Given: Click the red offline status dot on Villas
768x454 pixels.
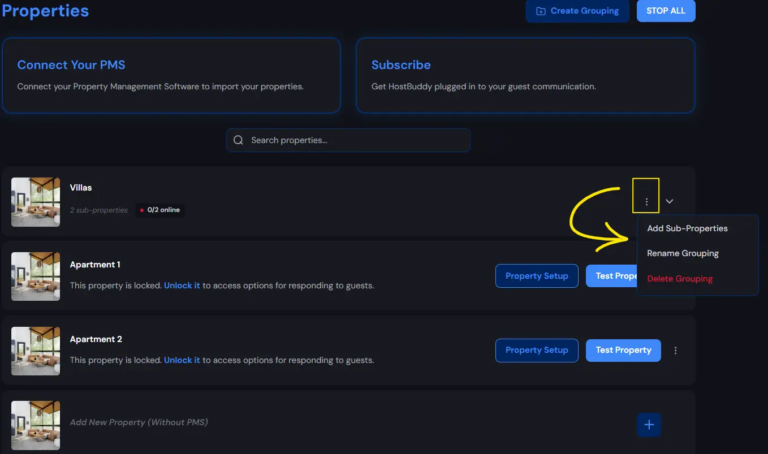Looking at the screenshot, I should [x=141, y=210].
